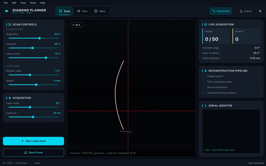Select the Scan tab
The width and height of the screenshot is (266, 166).
(65, 11)
